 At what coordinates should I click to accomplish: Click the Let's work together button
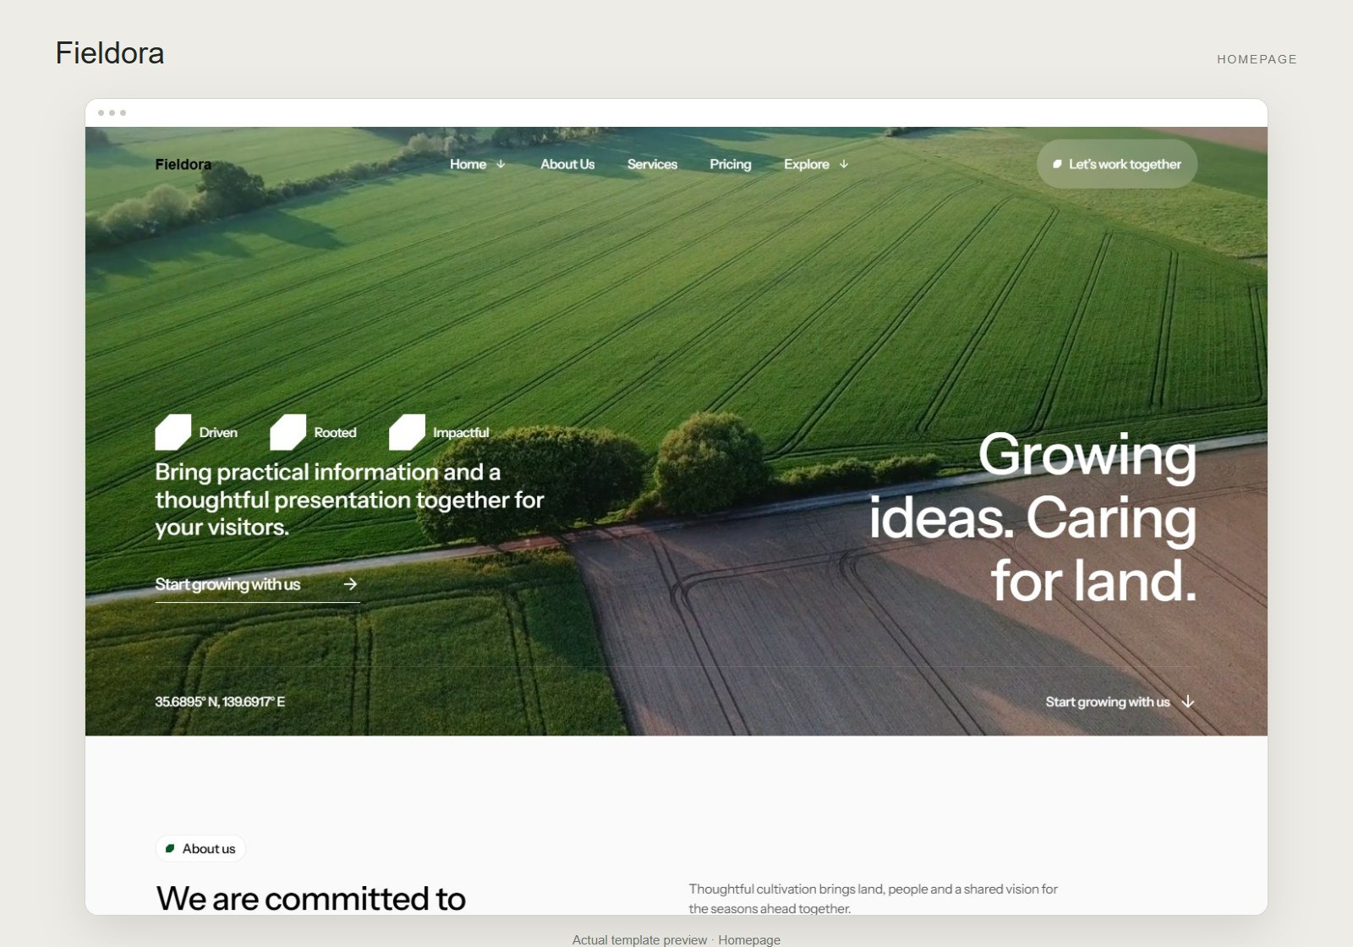pos(1117,164)
